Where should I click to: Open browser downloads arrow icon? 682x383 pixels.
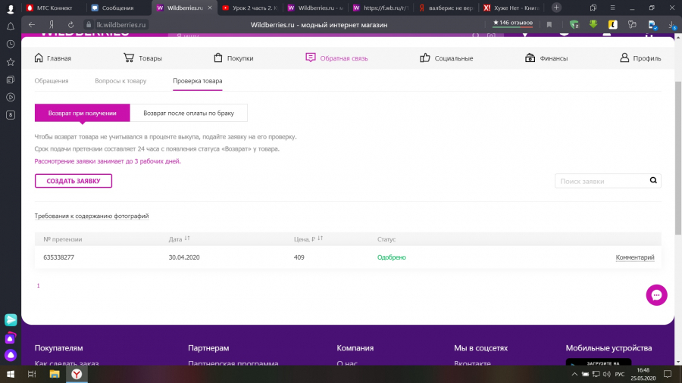pyautogui.click(x=672, y=25)
